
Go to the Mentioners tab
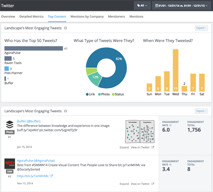[x=116, y=16]
